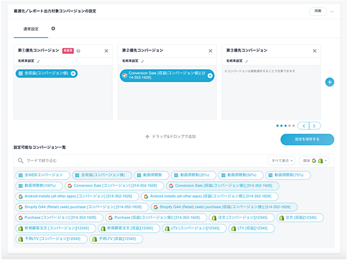Select 動画視聴数(100%) chip

39,186
